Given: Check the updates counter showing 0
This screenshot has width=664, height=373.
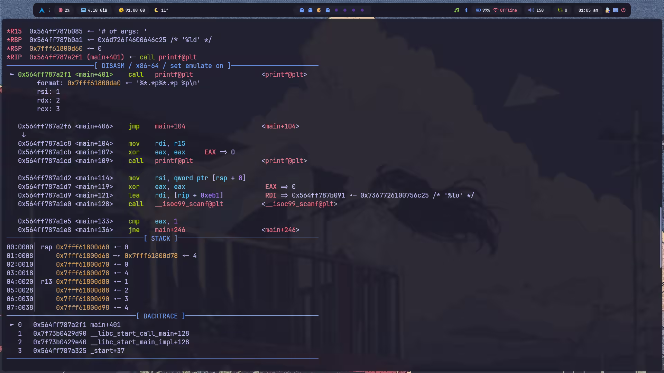Looking at the screenshot, I should pos(562,10).
